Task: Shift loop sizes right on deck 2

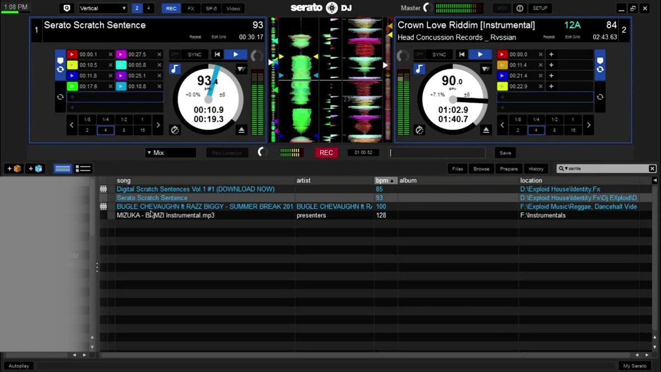Action: [588, 125]
